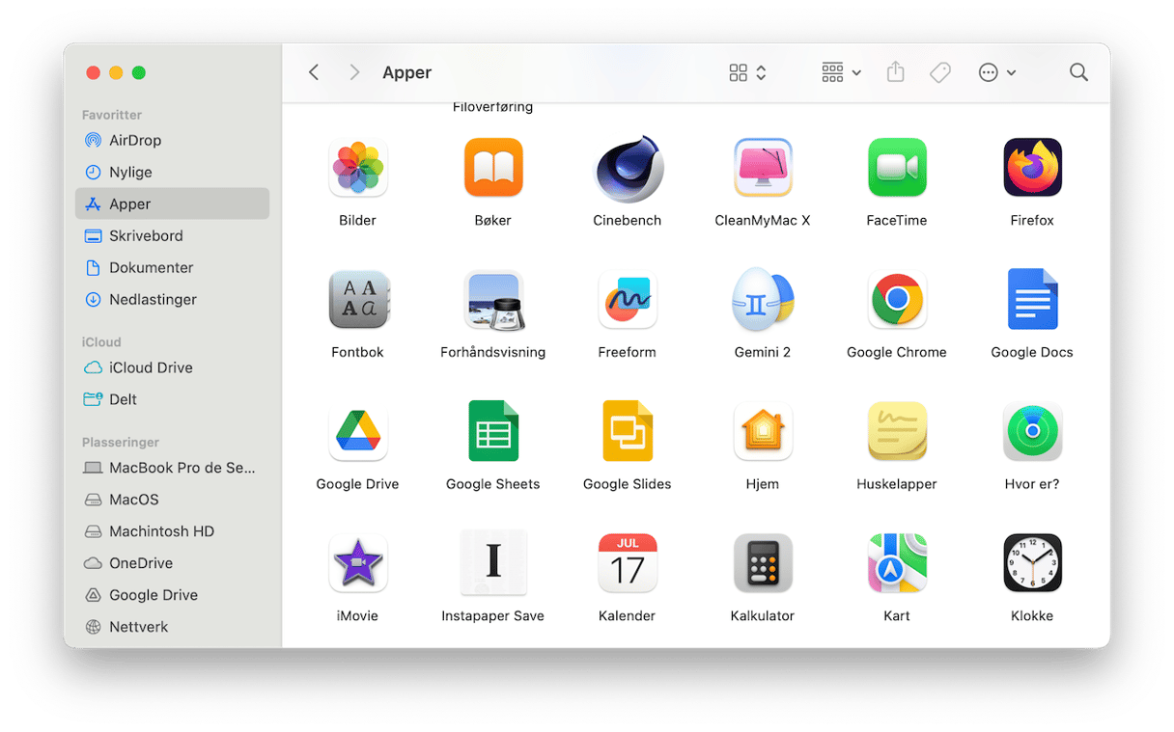Click the Fontbok app icon
The image size is (1174, 732).
coord(357,299)
